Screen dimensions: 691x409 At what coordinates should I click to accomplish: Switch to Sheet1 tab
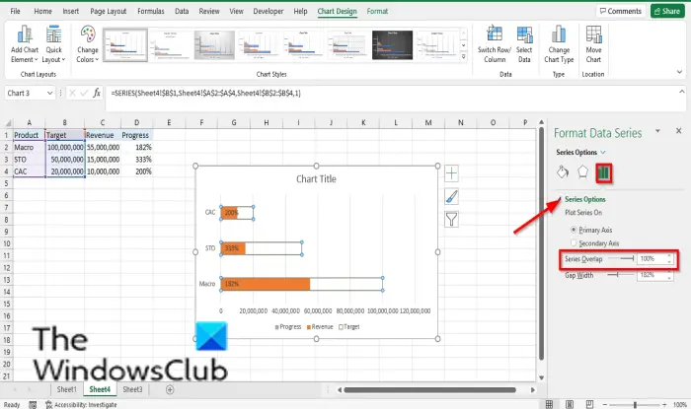click(66, 389)
